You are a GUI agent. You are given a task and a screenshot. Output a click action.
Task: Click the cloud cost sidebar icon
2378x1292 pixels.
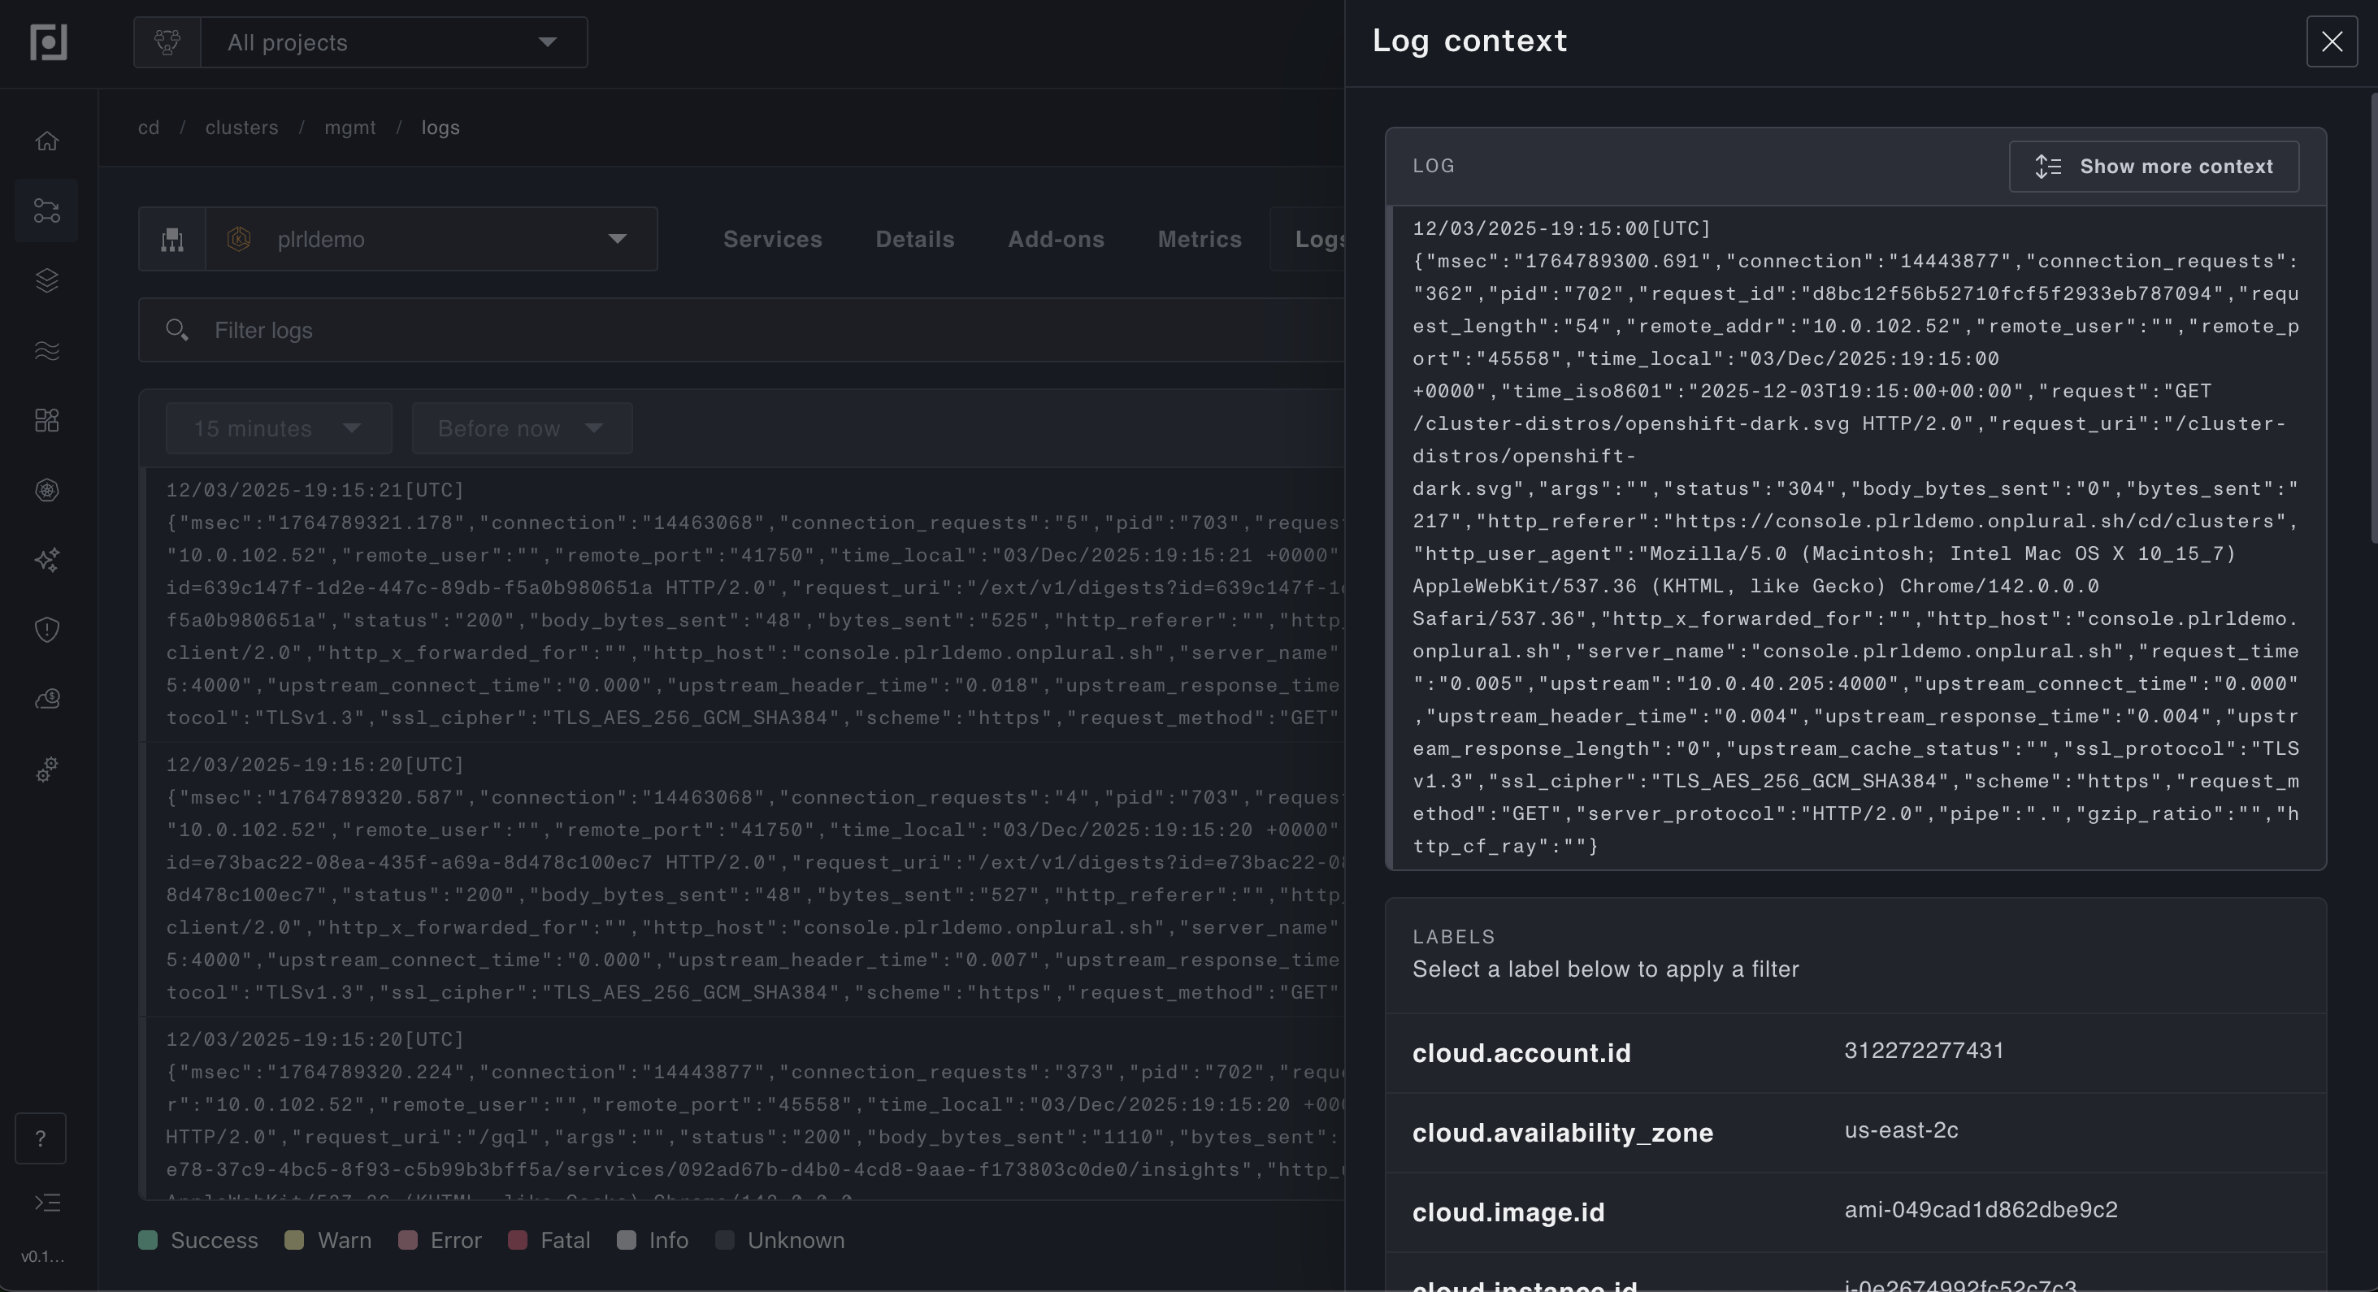pyautogui.click(x=47, y=700)
